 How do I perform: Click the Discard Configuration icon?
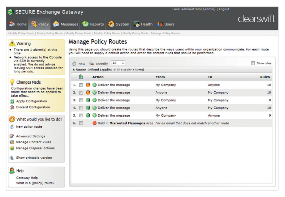click(x=12, y=107)
